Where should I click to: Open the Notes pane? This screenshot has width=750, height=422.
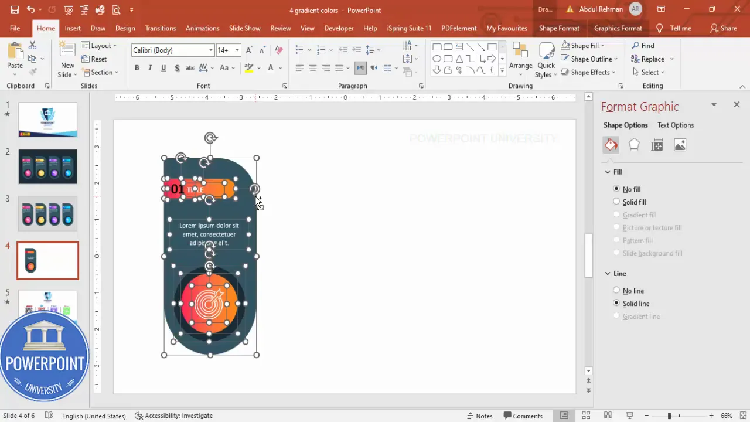[479, 416]
